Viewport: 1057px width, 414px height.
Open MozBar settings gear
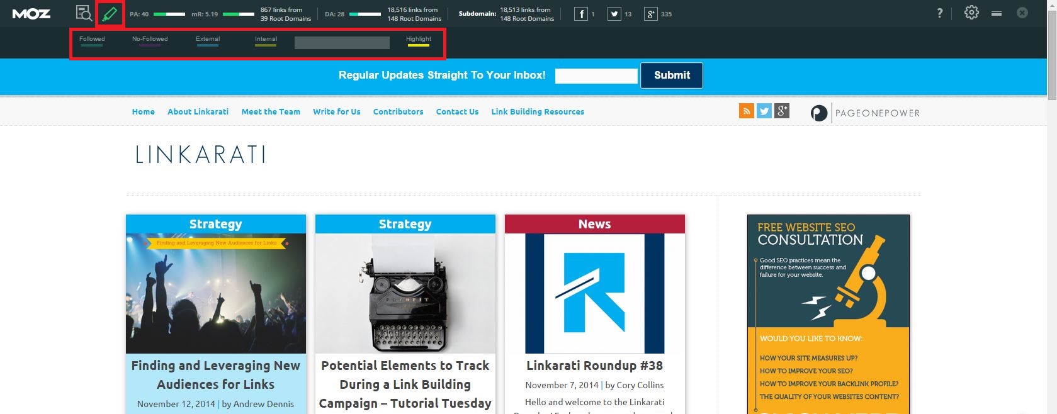click(971, 13)
